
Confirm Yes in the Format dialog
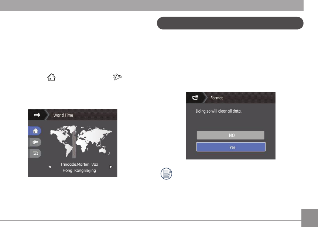[231, 147]
